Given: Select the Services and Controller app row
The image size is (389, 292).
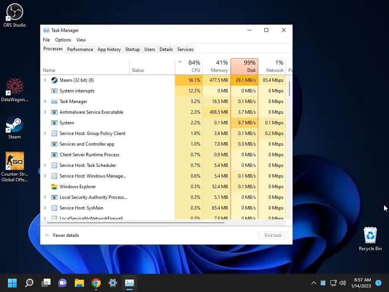Looking at the screenshot, I should tap(163, 144).
